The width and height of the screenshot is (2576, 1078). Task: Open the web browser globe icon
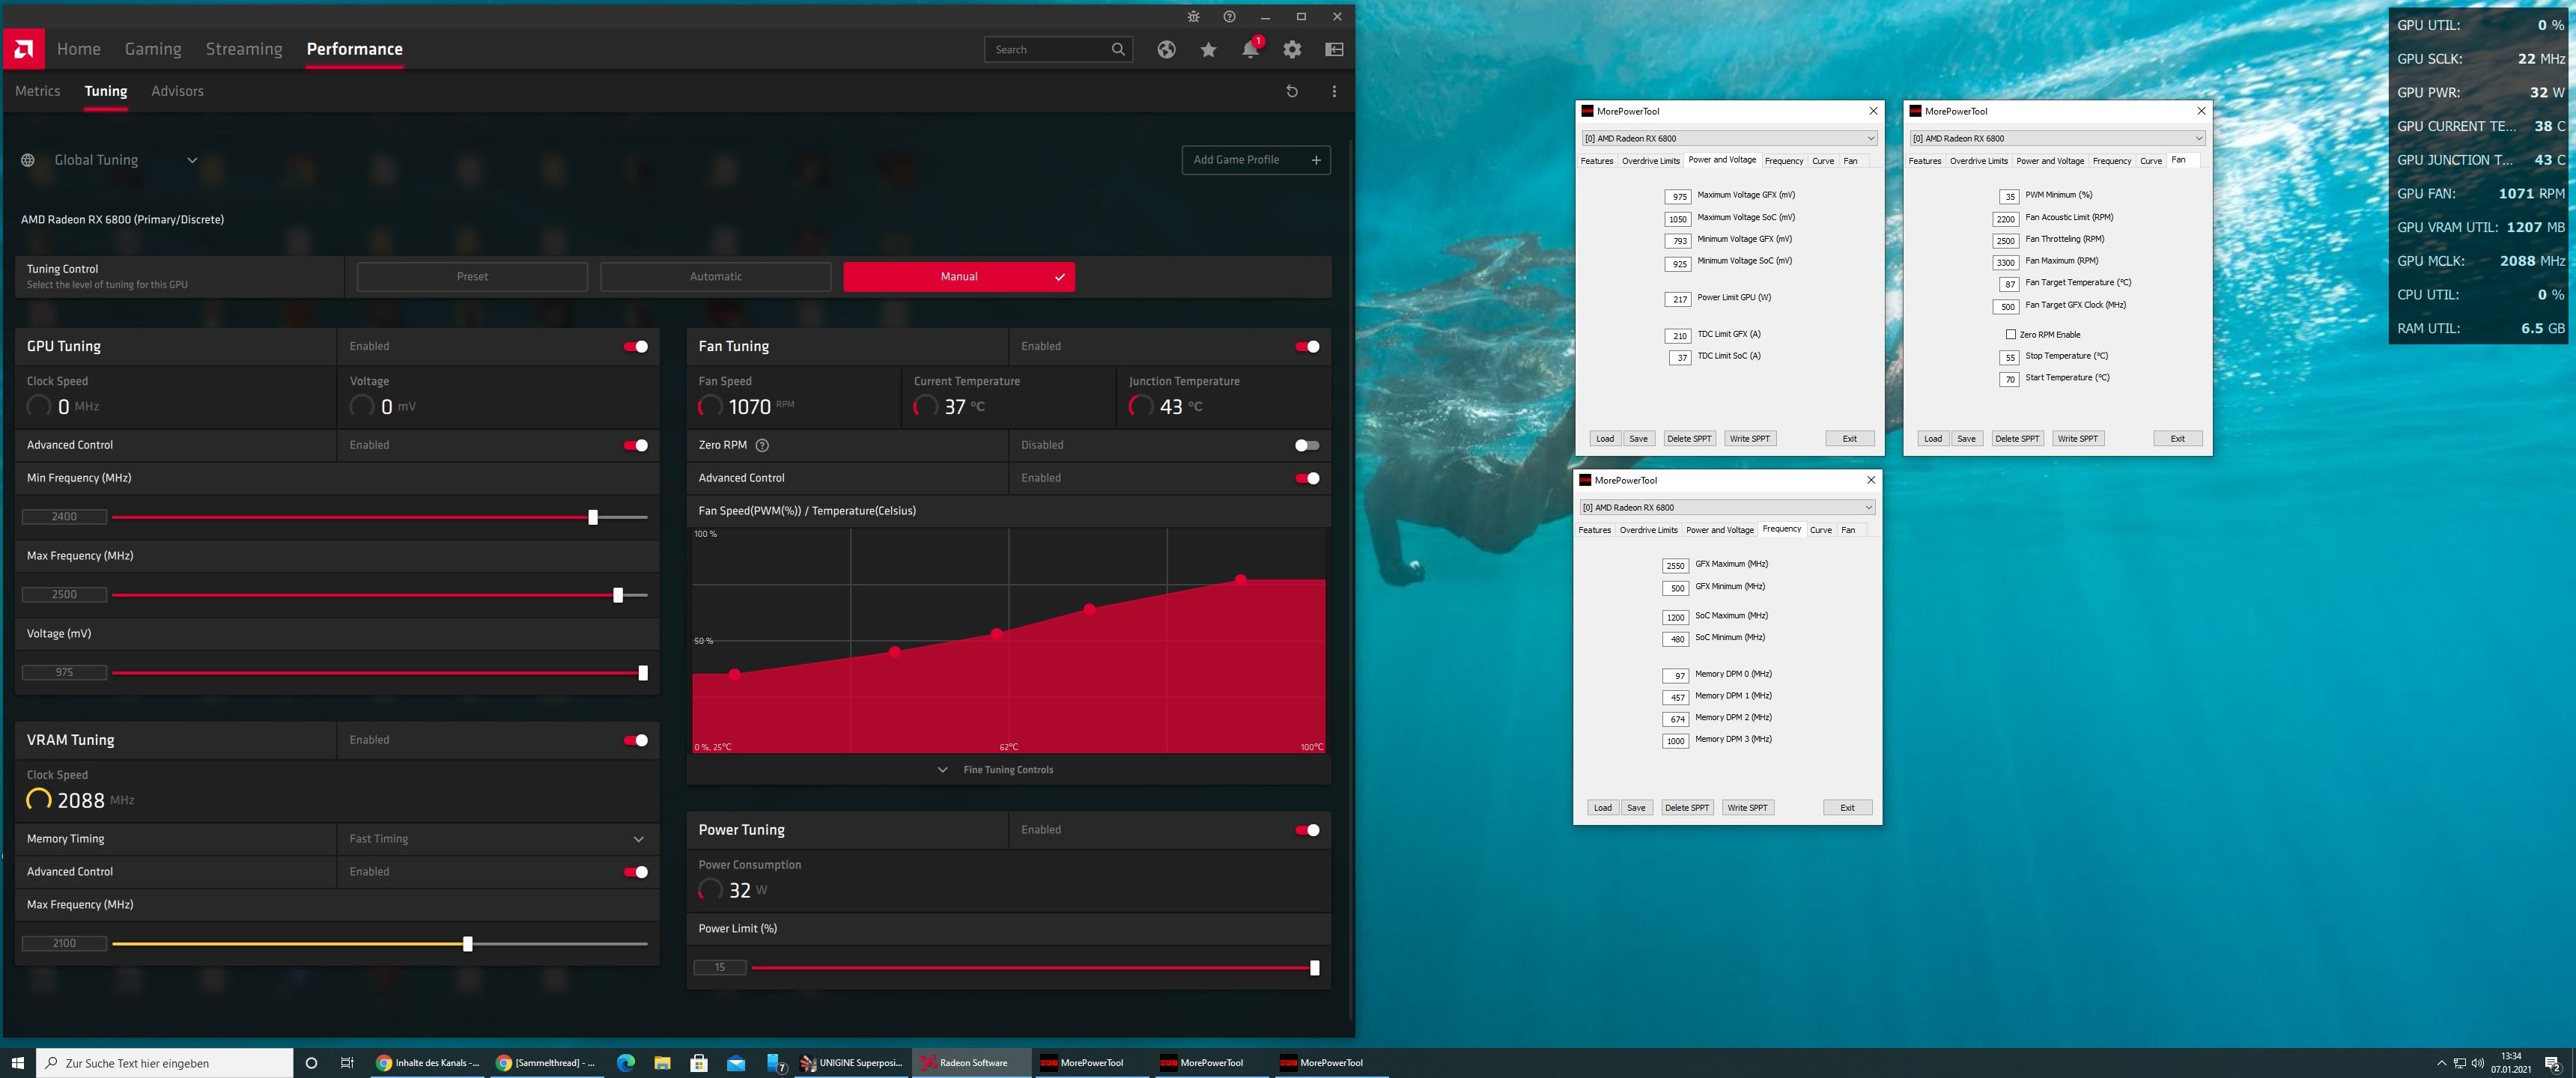coord(1166,49)
